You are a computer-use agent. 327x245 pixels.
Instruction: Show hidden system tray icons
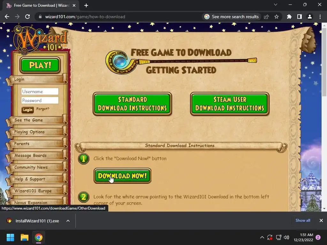262,237
